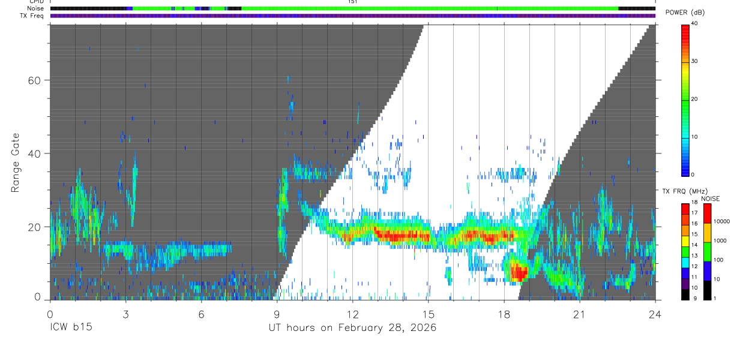The image size is (737, 340).
Task: Pick the green swatch of the NOISE color bar
Action: click(x=706, y=251)
